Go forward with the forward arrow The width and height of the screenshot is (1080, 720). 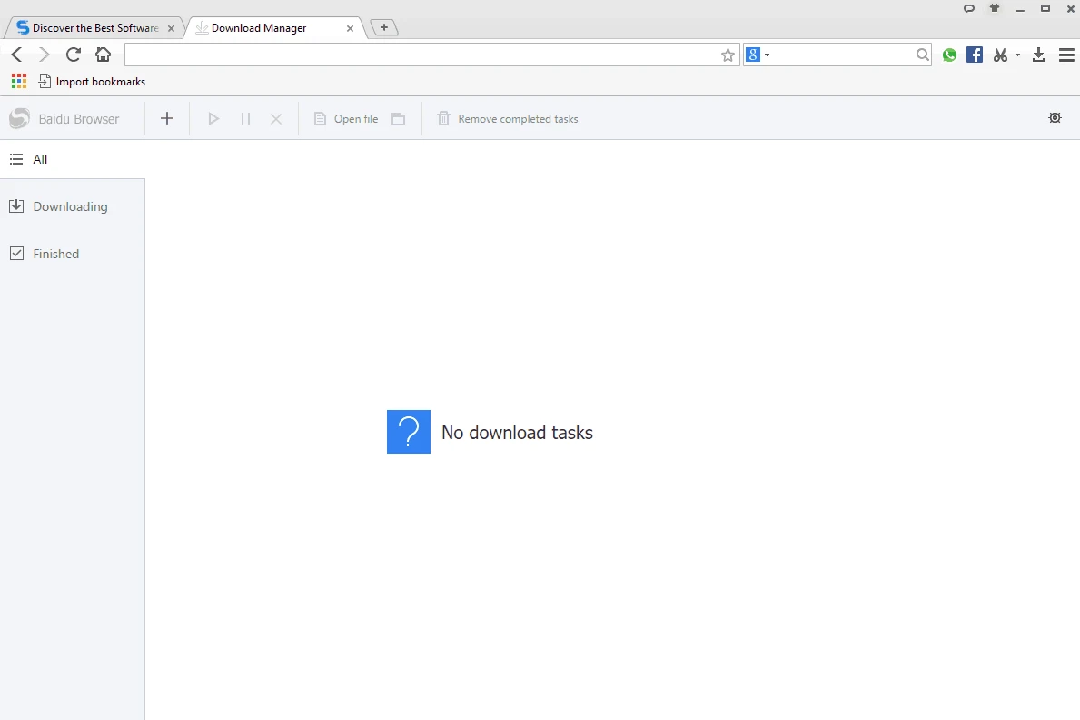[x=45, y=55]
